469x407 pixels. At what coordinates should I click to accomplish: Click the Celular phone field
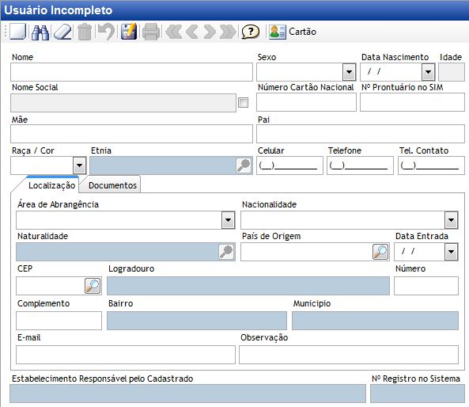coord(289,165)
